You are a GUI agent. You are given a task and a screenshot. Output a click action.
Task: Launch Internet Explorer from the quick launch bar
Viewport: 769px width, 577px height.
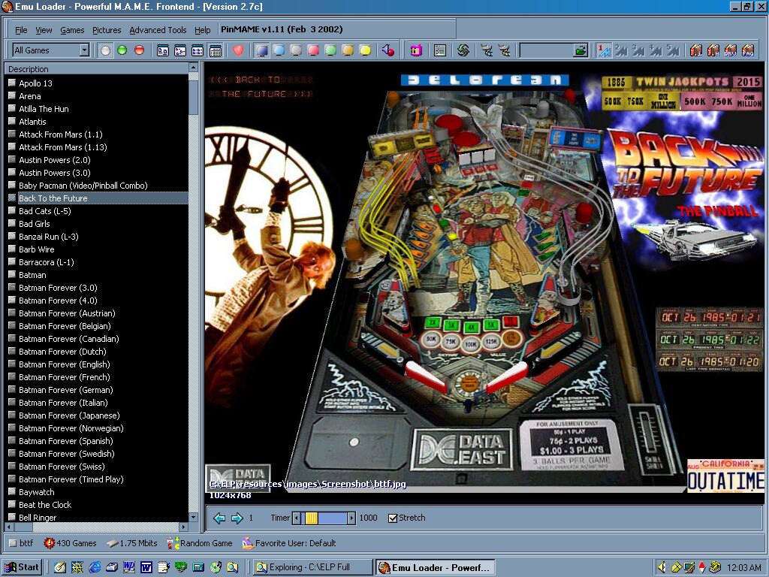tap(95, 567)
